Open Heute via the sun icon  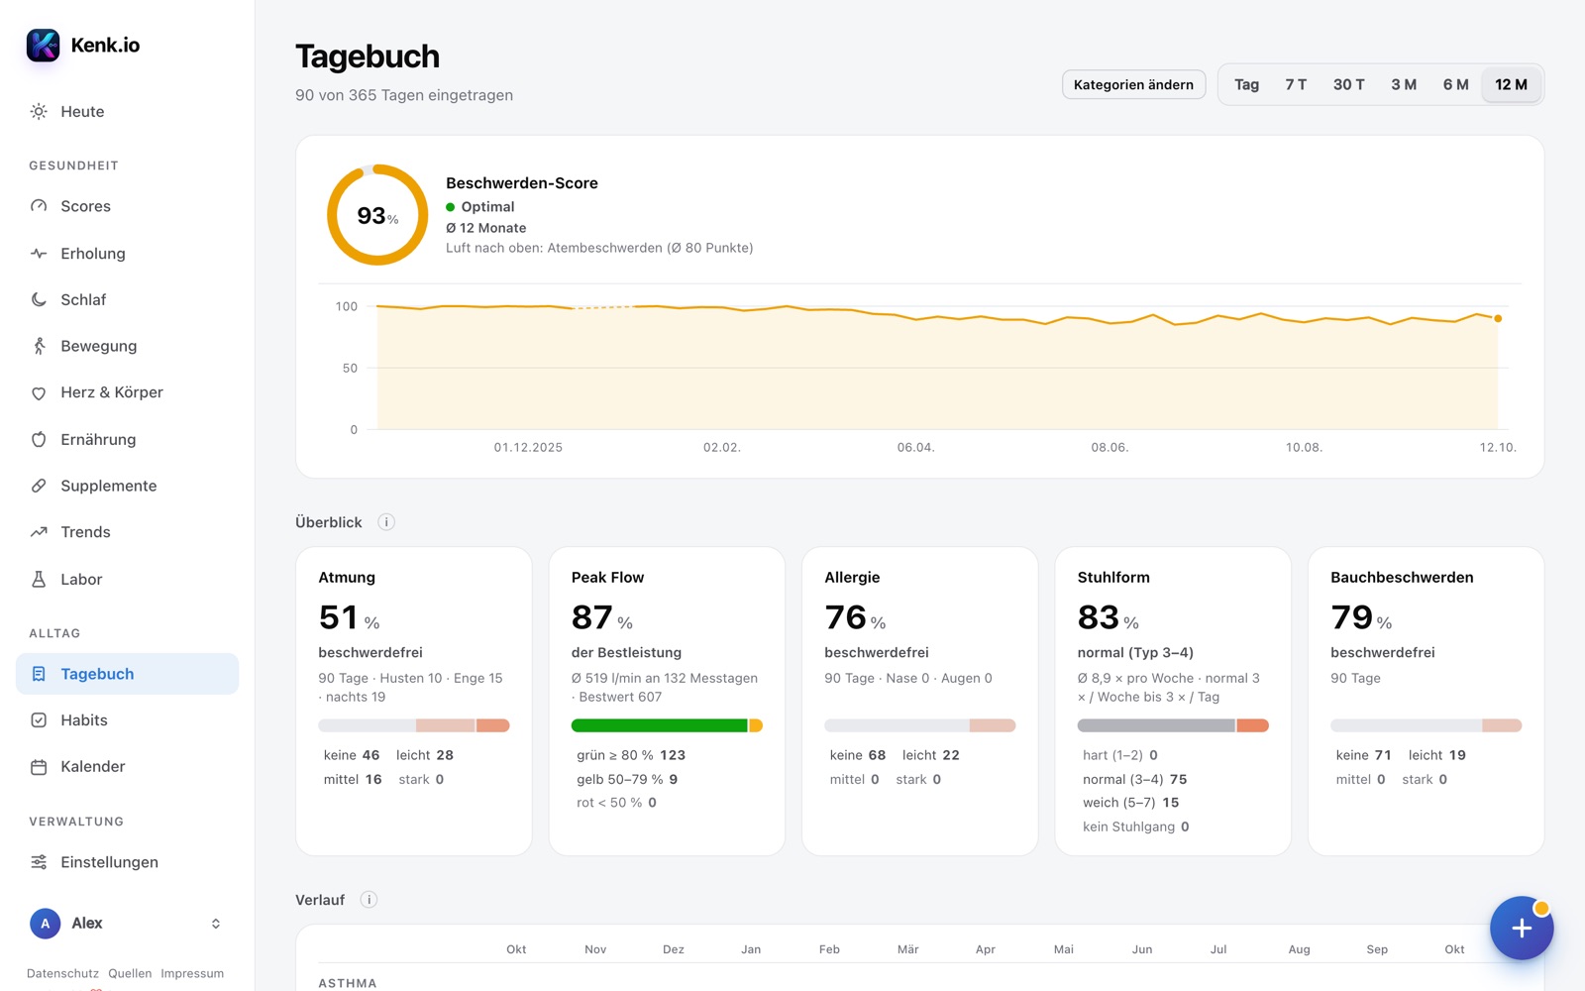(x=39, y=112)
